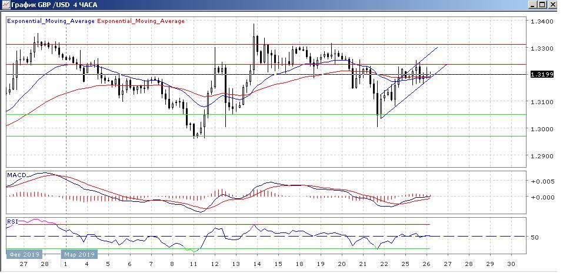Click the RSI indicator label
The width and height of the screenshot is (563, 276).
click(12, 221)
